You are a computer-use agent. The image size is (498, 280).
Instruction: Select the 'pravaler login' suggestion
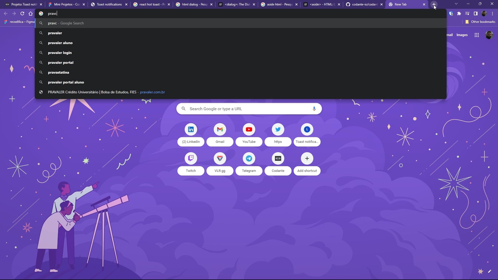click(x=60, y=53)
